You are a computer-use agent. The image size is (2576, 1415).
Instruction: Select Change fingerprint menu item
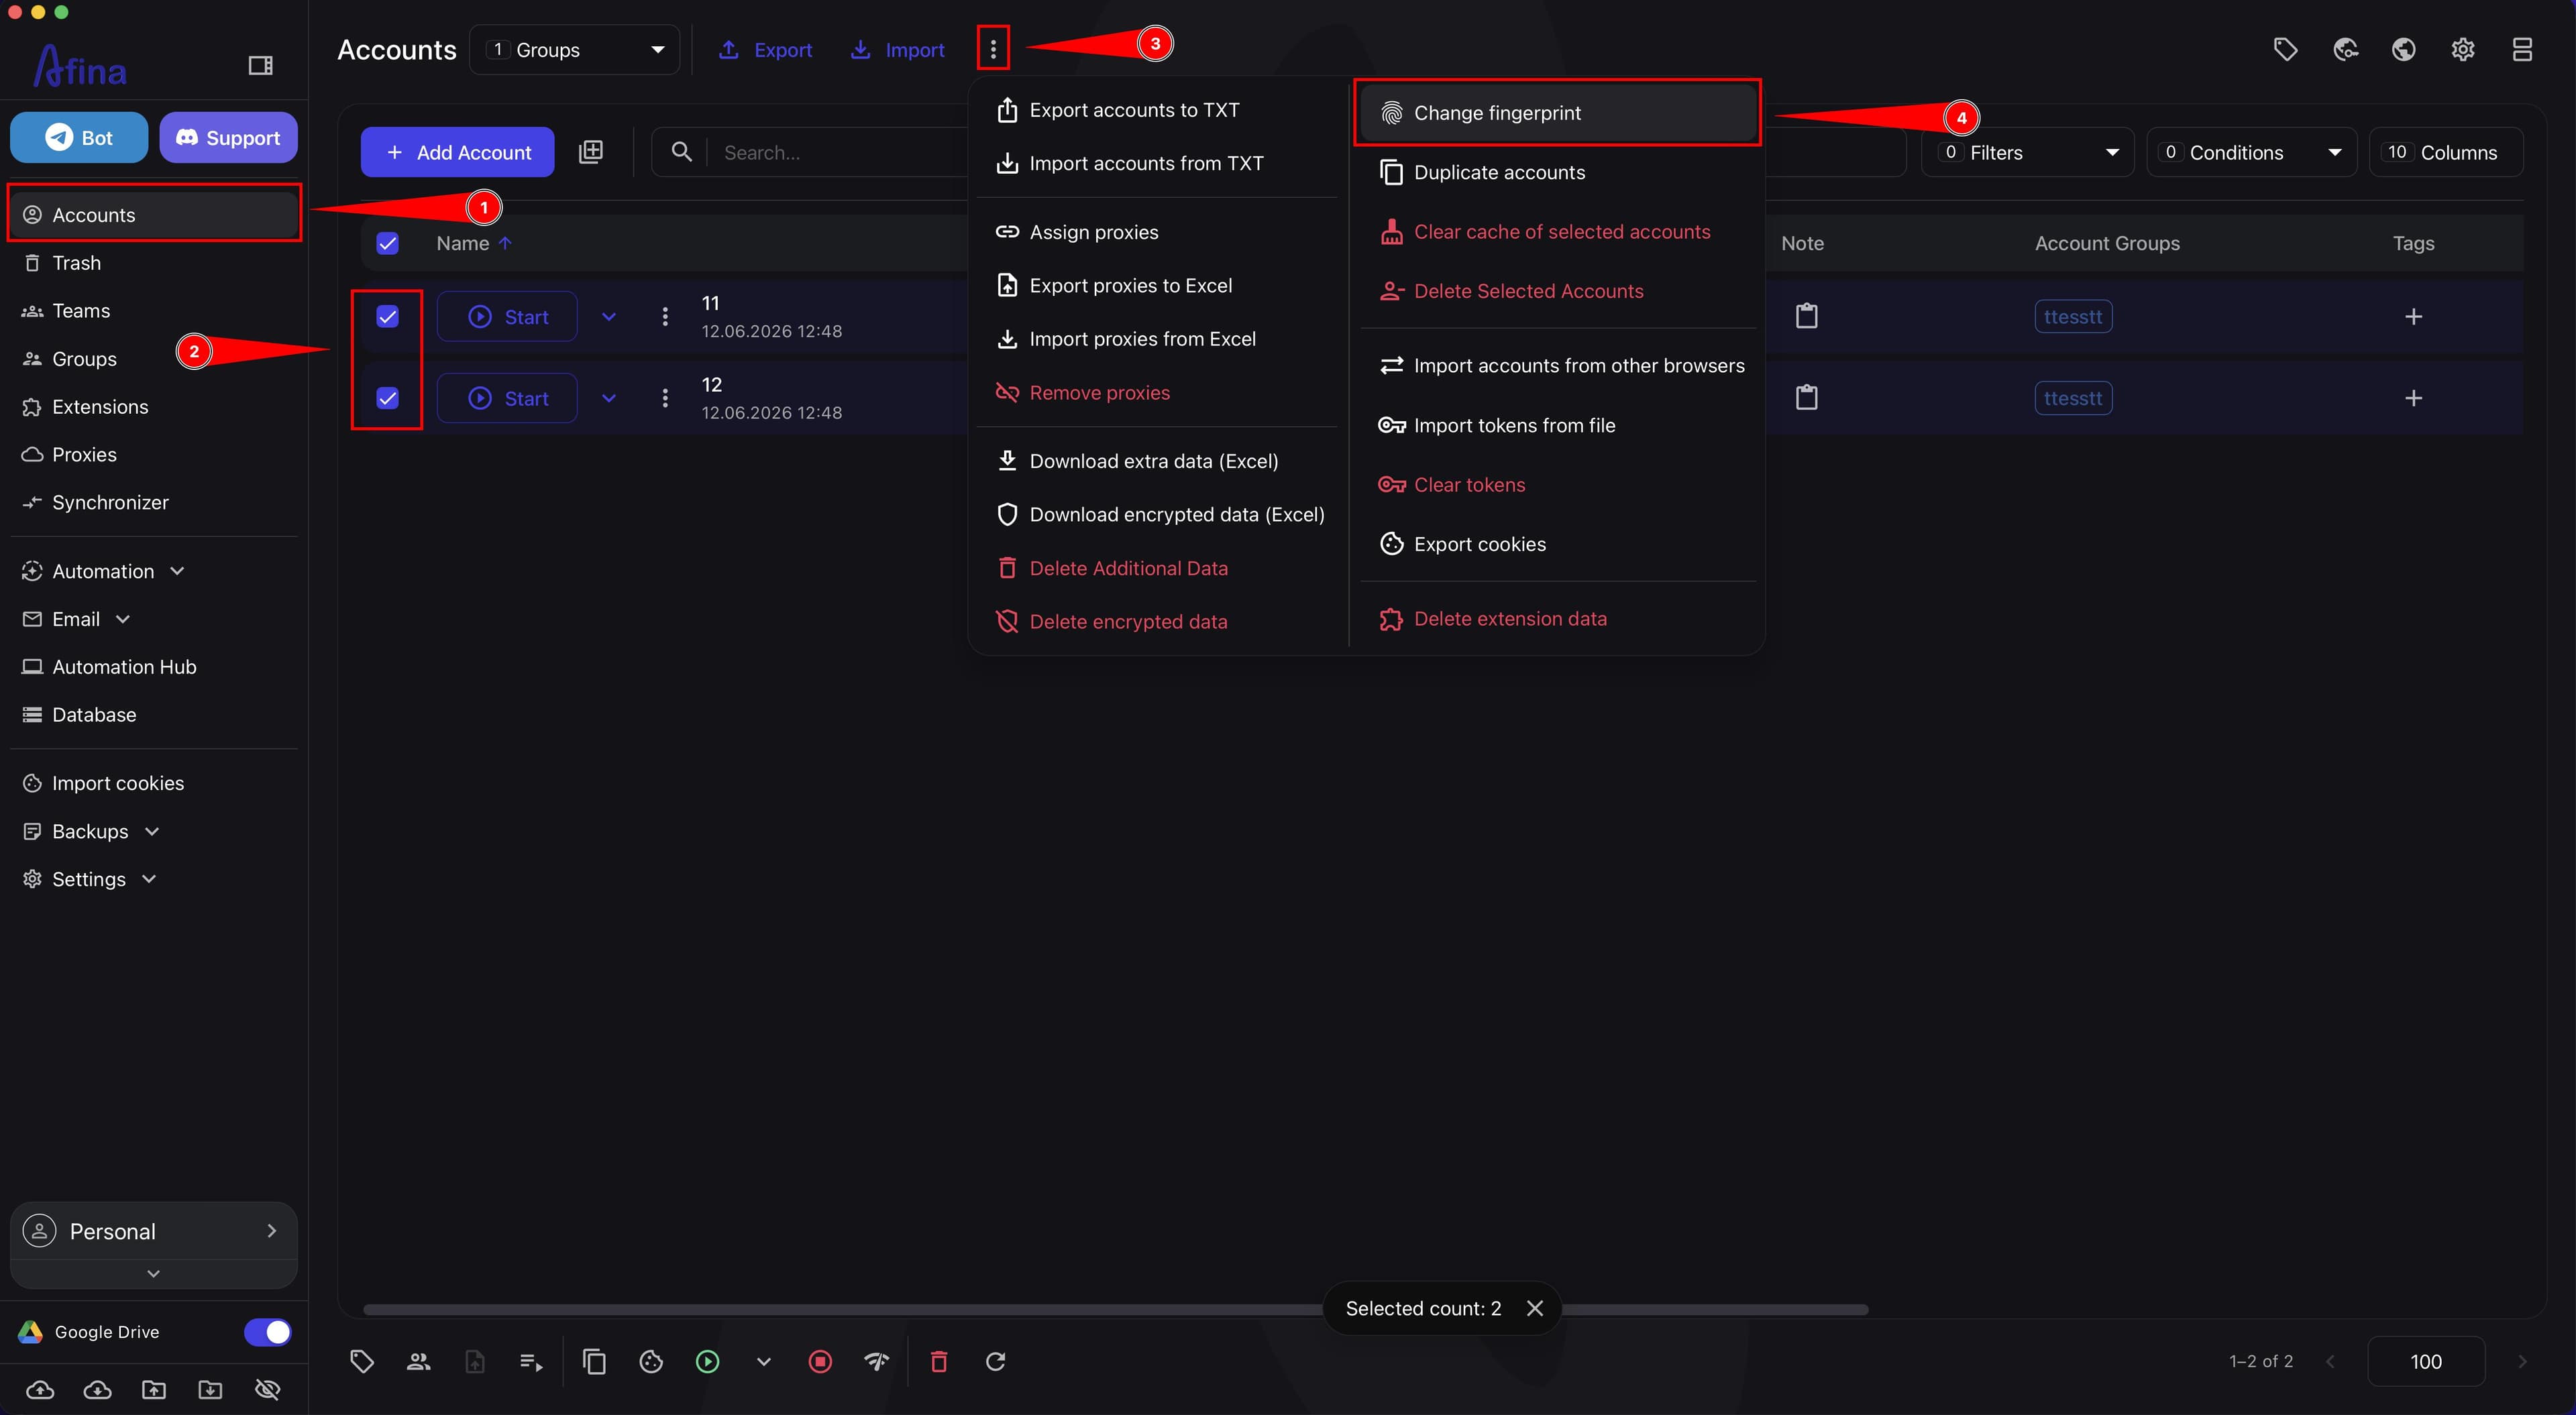point(1558,113)
